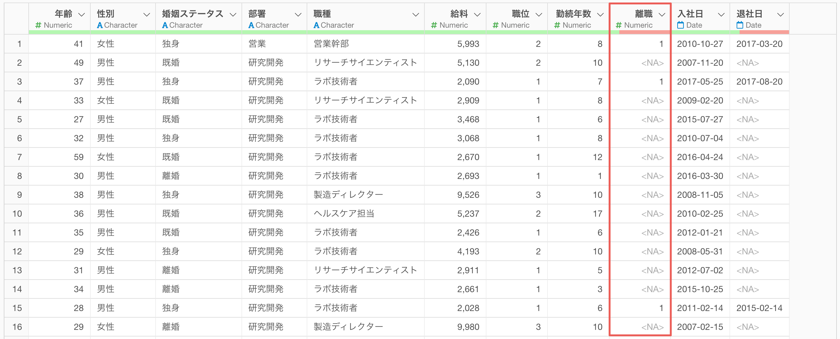Open the 離職 column dropdown arrow

coord(661,15)
